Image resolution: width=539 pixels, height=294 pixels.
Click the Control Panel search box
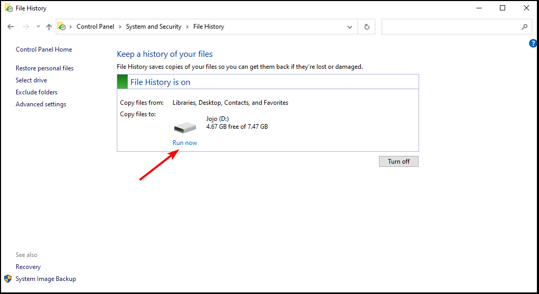[451, 27]
